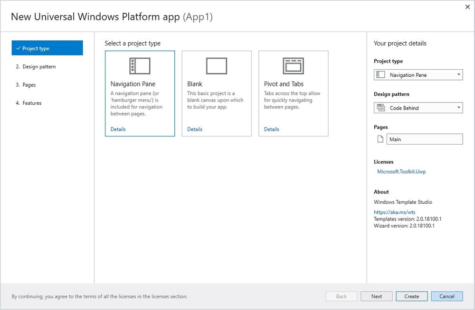Open the Code Behind combo box
475x310 pixels.
(x=418, y=108)
